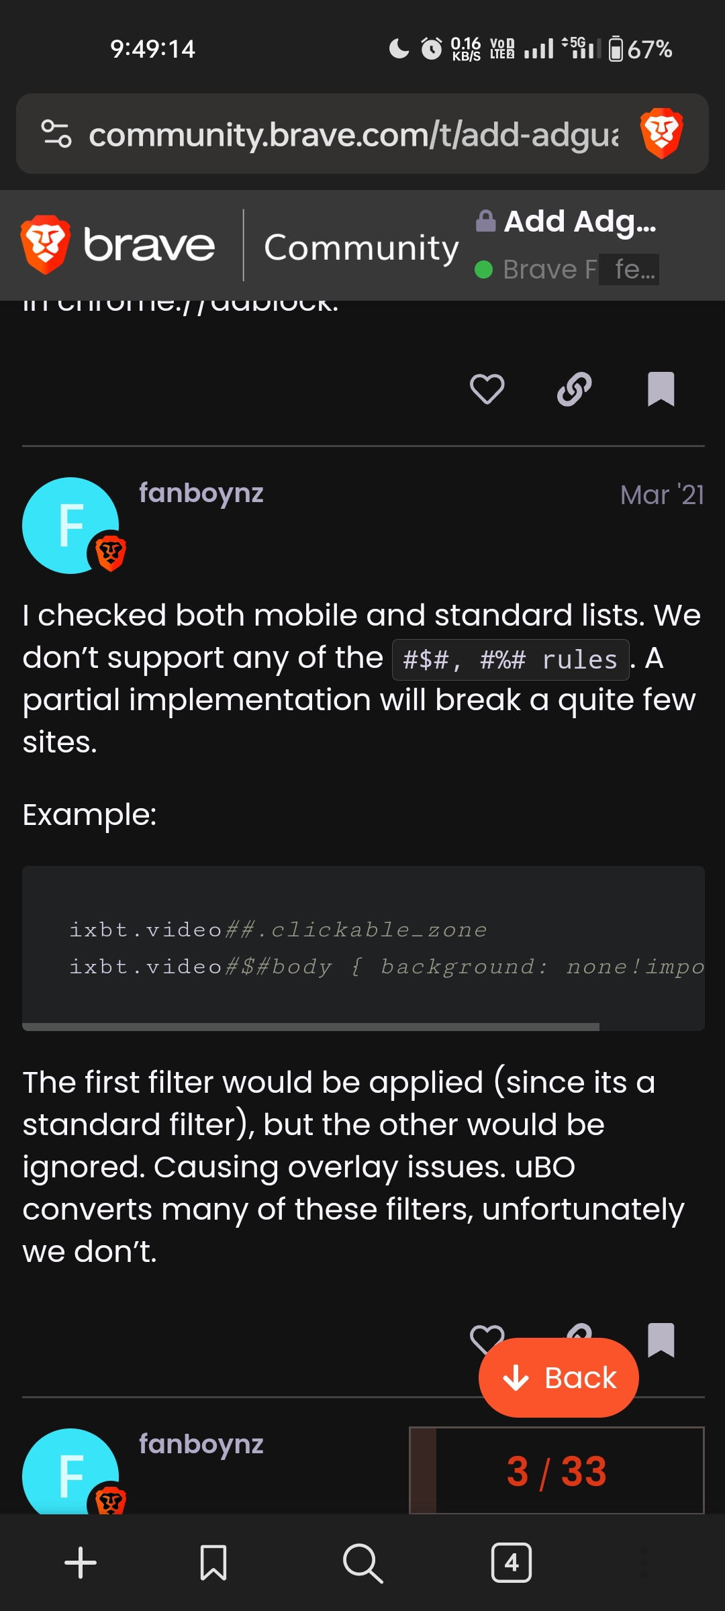Jump using the 3/33 post progress control
This screenshot has width=725, height=1611.
coord(557,1472)
